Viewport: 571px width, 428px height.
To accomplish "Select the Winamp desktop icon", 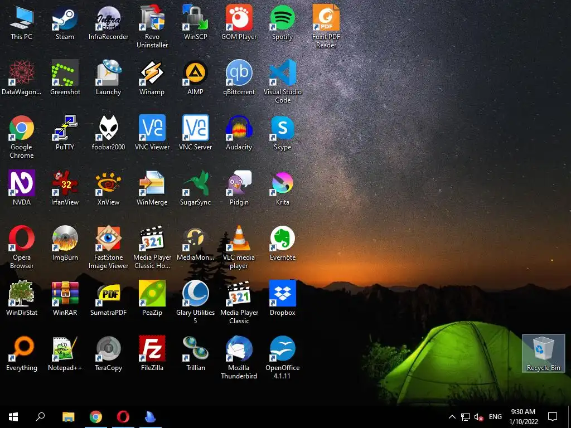I will [152, 78].
